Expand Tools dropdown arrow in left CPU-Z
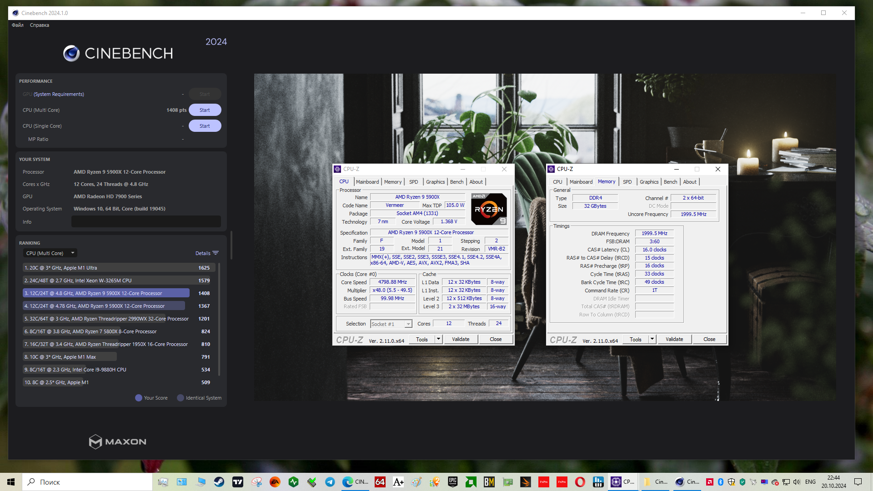Viewport: 873px width, 491px height. [x=438, y=339]
